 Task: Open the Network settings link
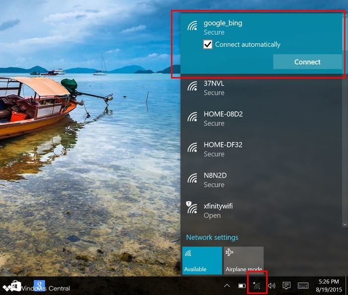tap(212, 237)
